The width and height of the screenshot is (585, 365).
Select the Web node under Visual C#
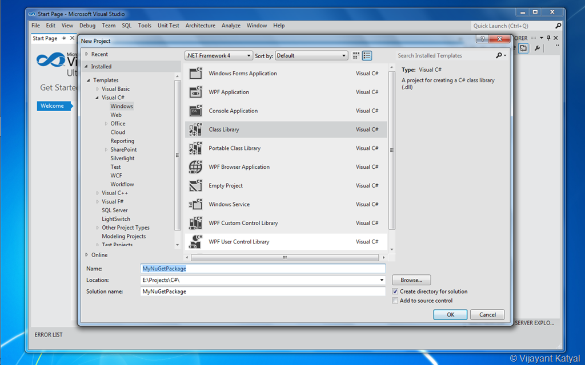click(116, 115)
